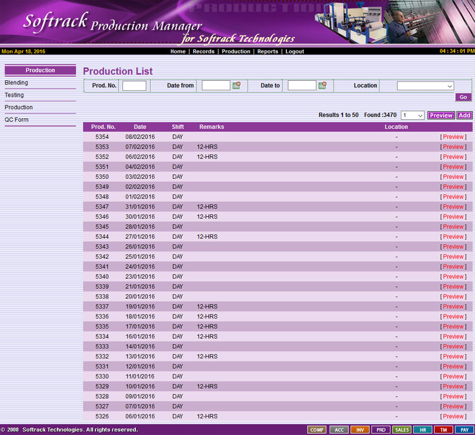Open the page number dropdown
Viewport: 475px width, 435px height.
click(413, 115)
